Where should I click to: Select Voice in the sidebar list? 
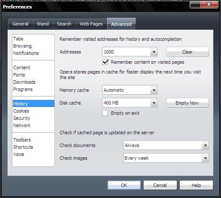point(34,154)
